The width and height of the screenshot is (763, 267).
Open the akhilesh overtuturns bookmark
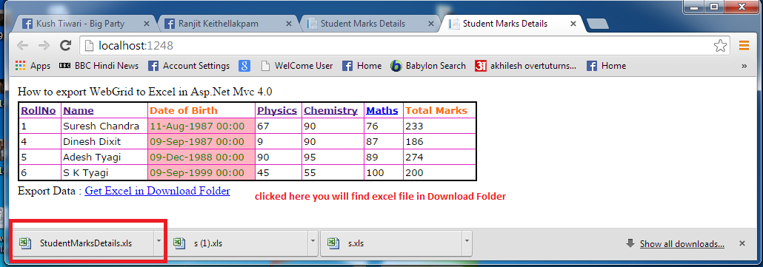click(x=526, y=66)
